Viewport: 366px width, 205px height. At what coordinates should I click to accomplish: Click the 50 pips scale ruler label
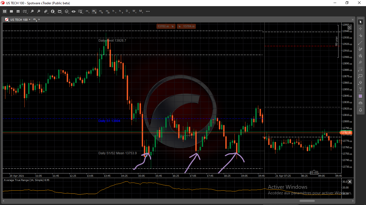point(336,41)
